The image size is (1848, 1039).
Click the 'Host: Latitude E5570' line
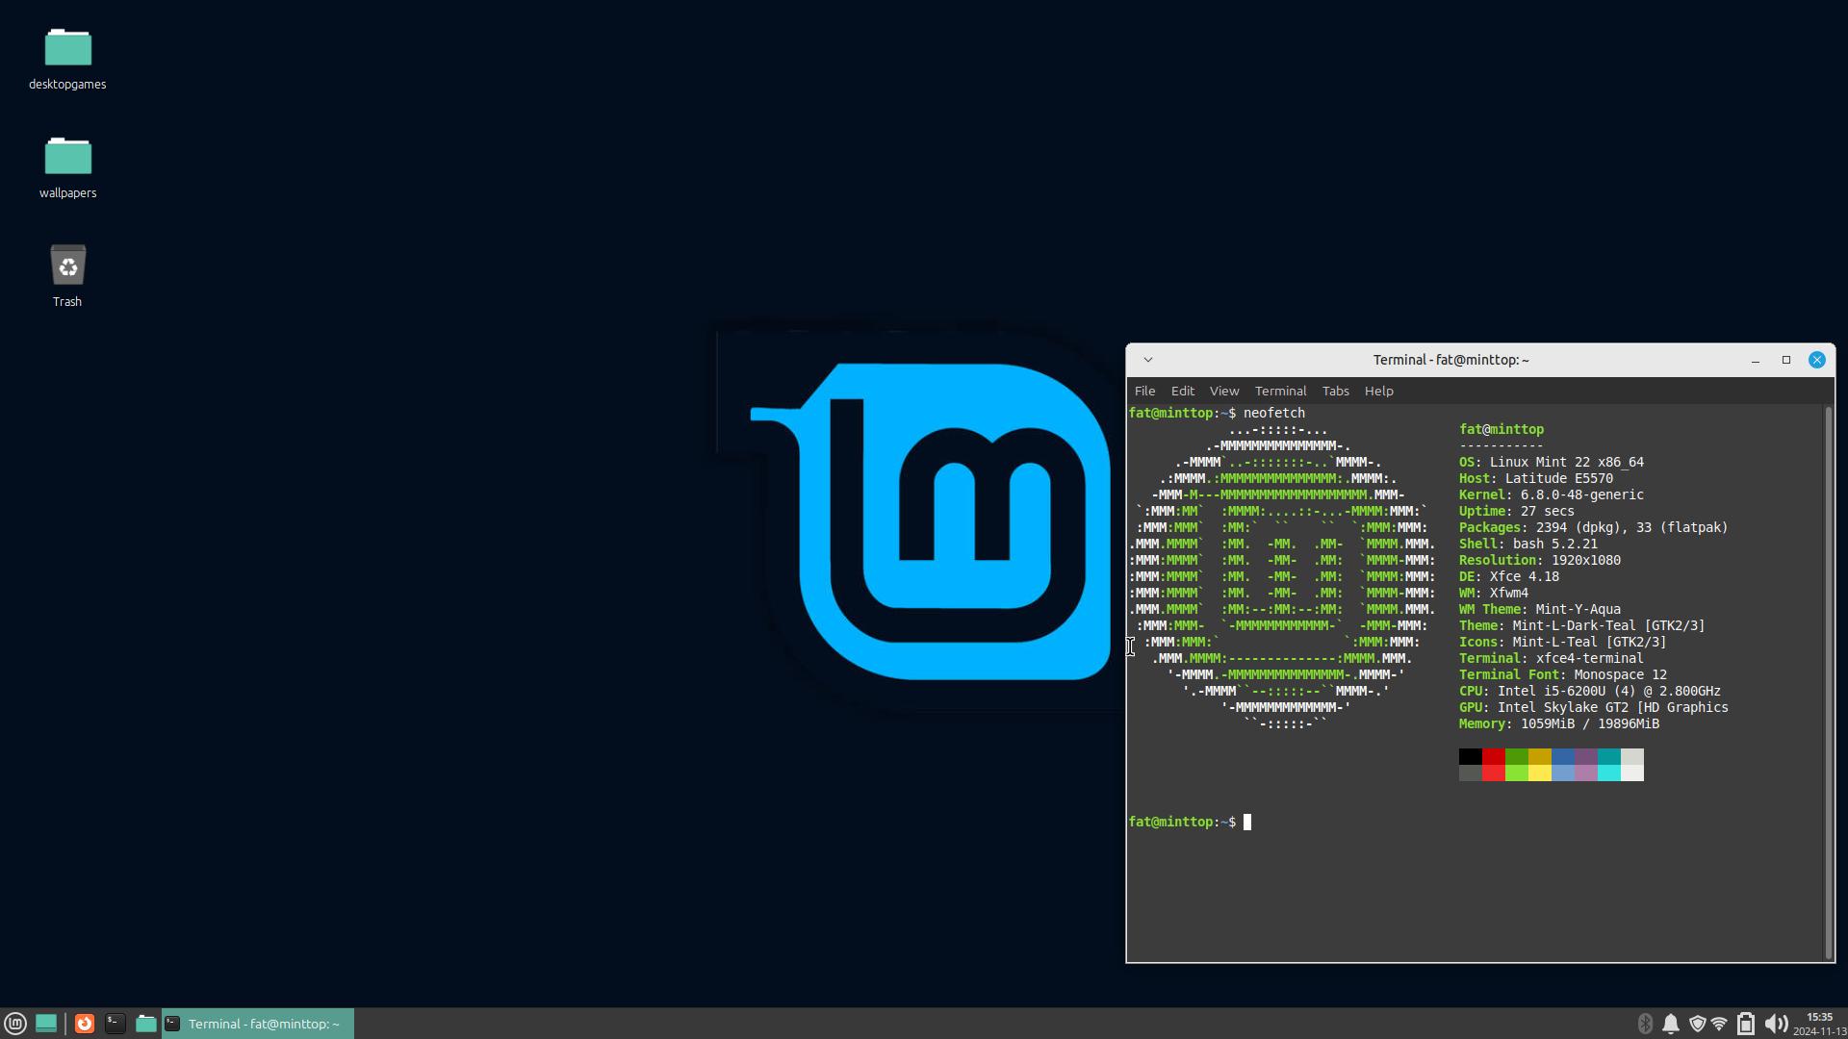pyautogui.click(x=1536, y=479)
